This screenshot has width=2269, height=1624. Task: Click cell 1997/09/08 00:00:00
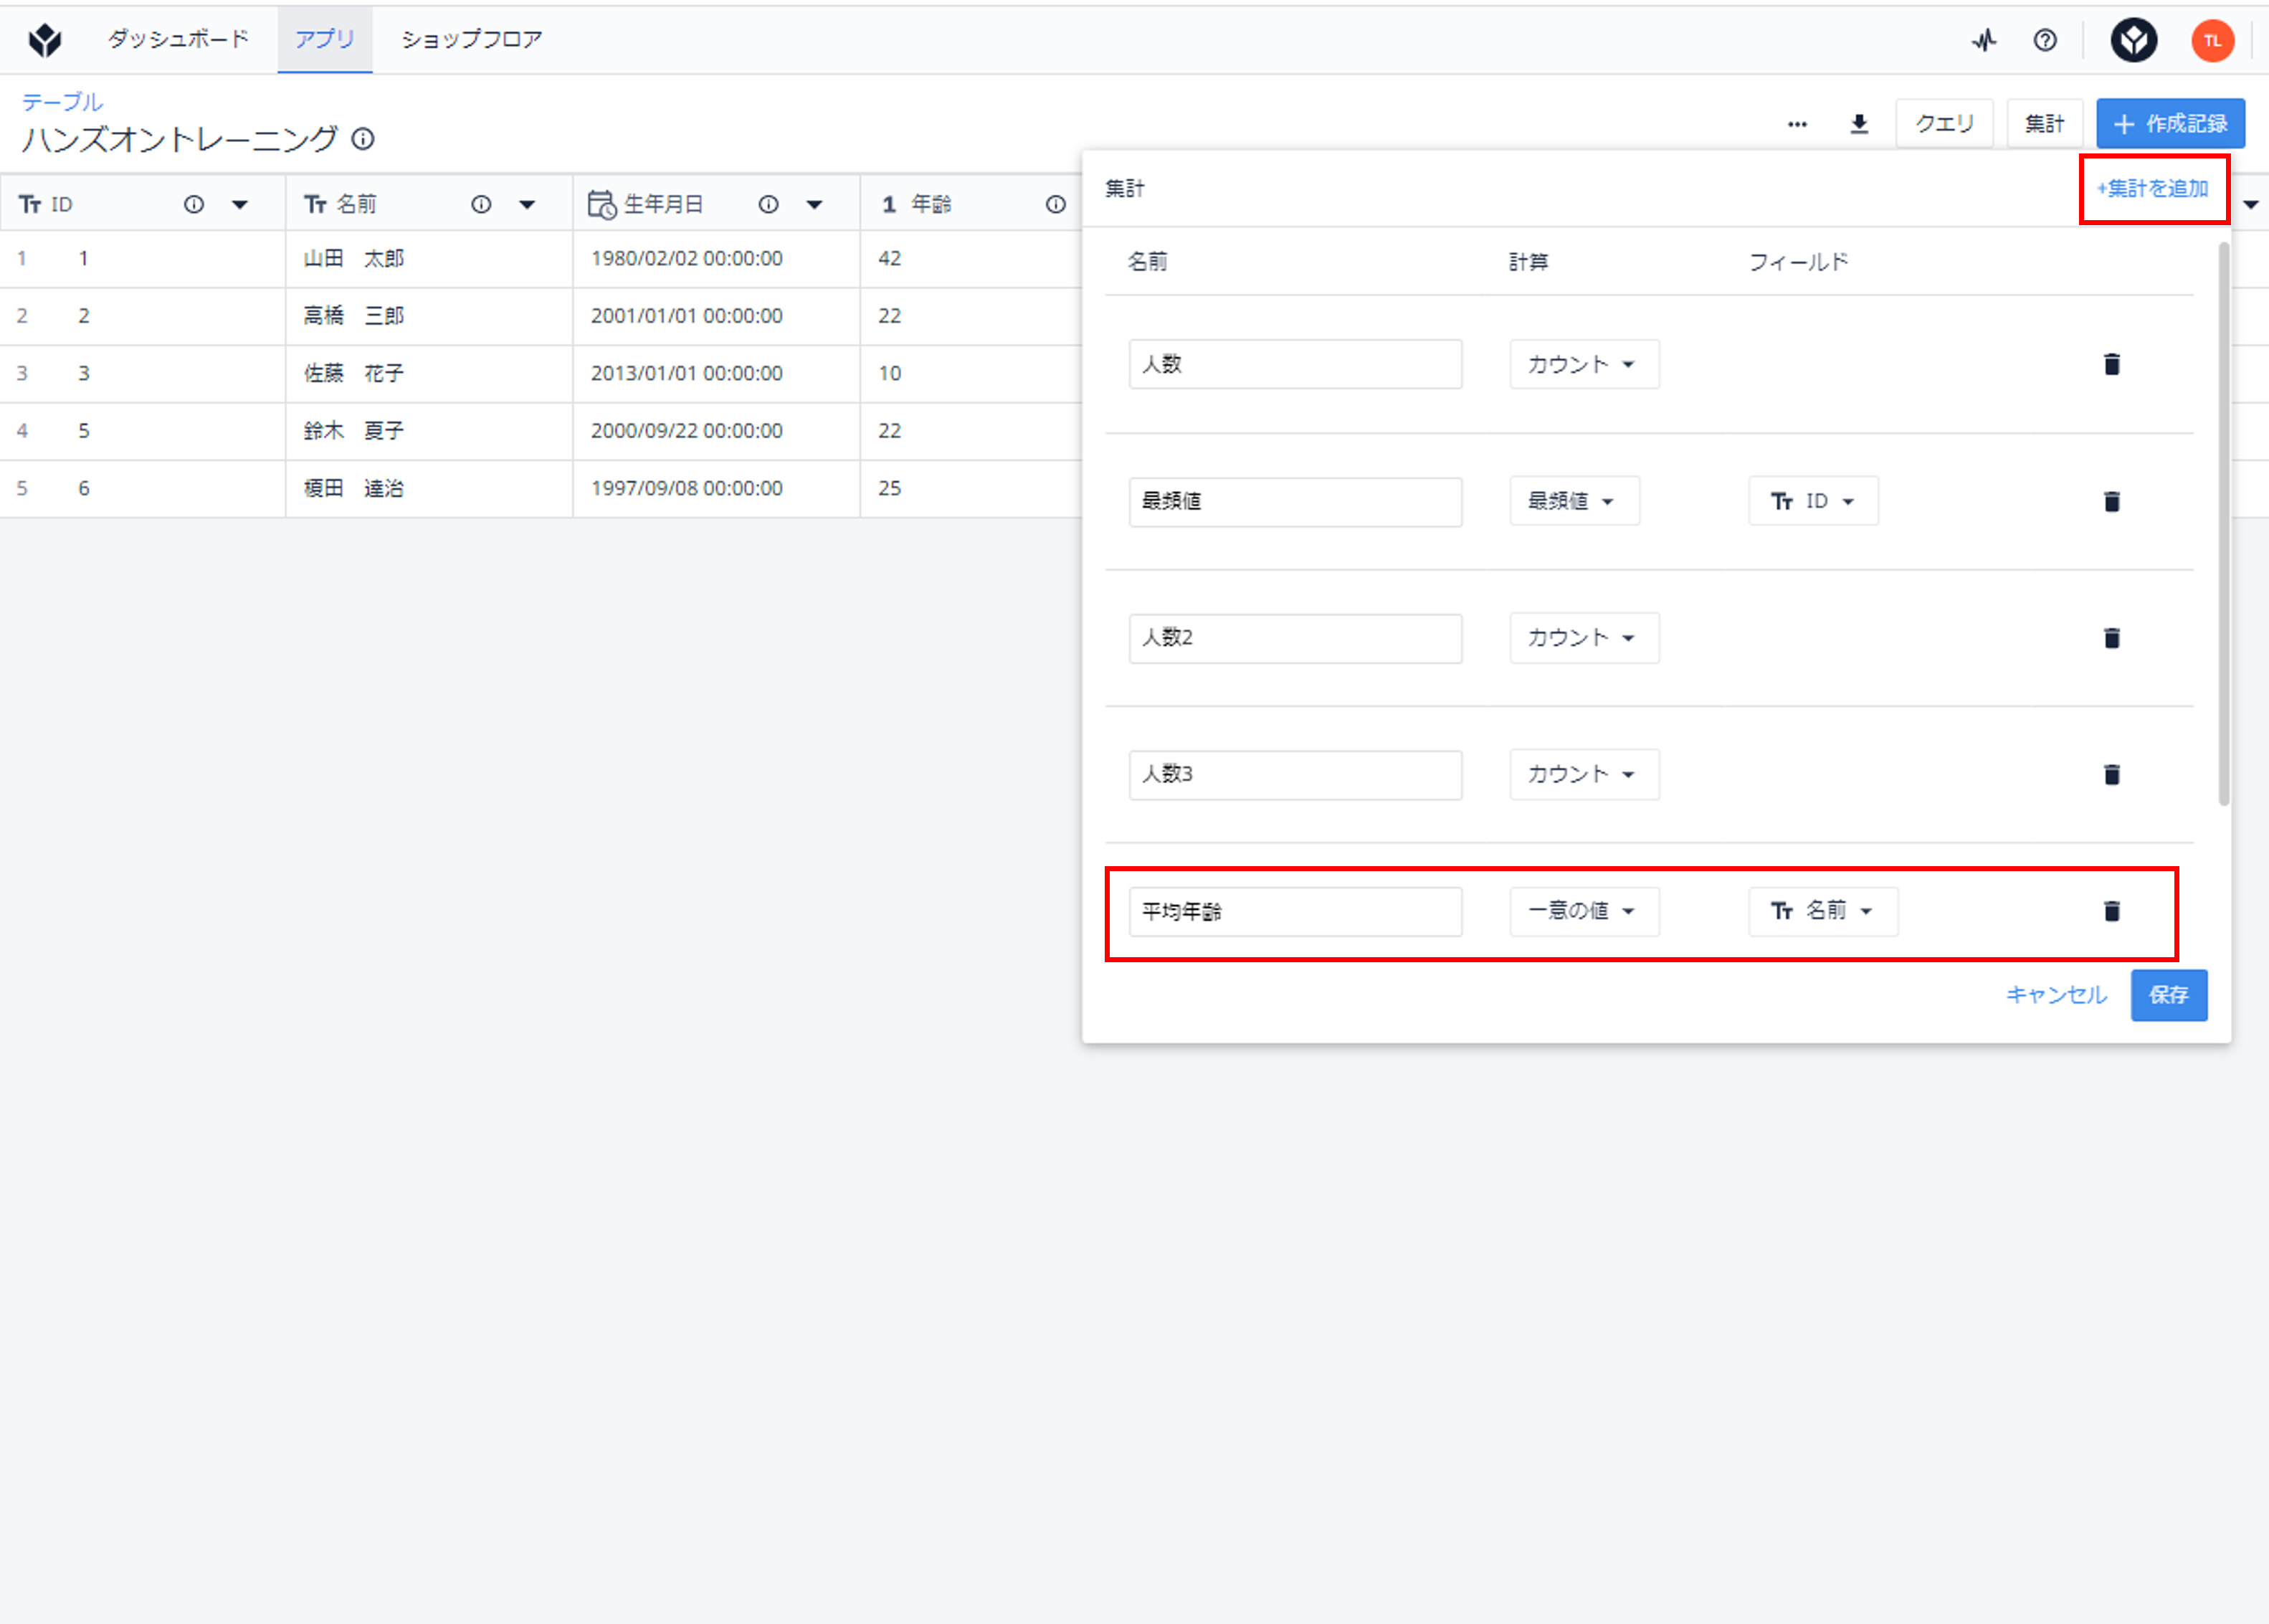pos(716,489)
